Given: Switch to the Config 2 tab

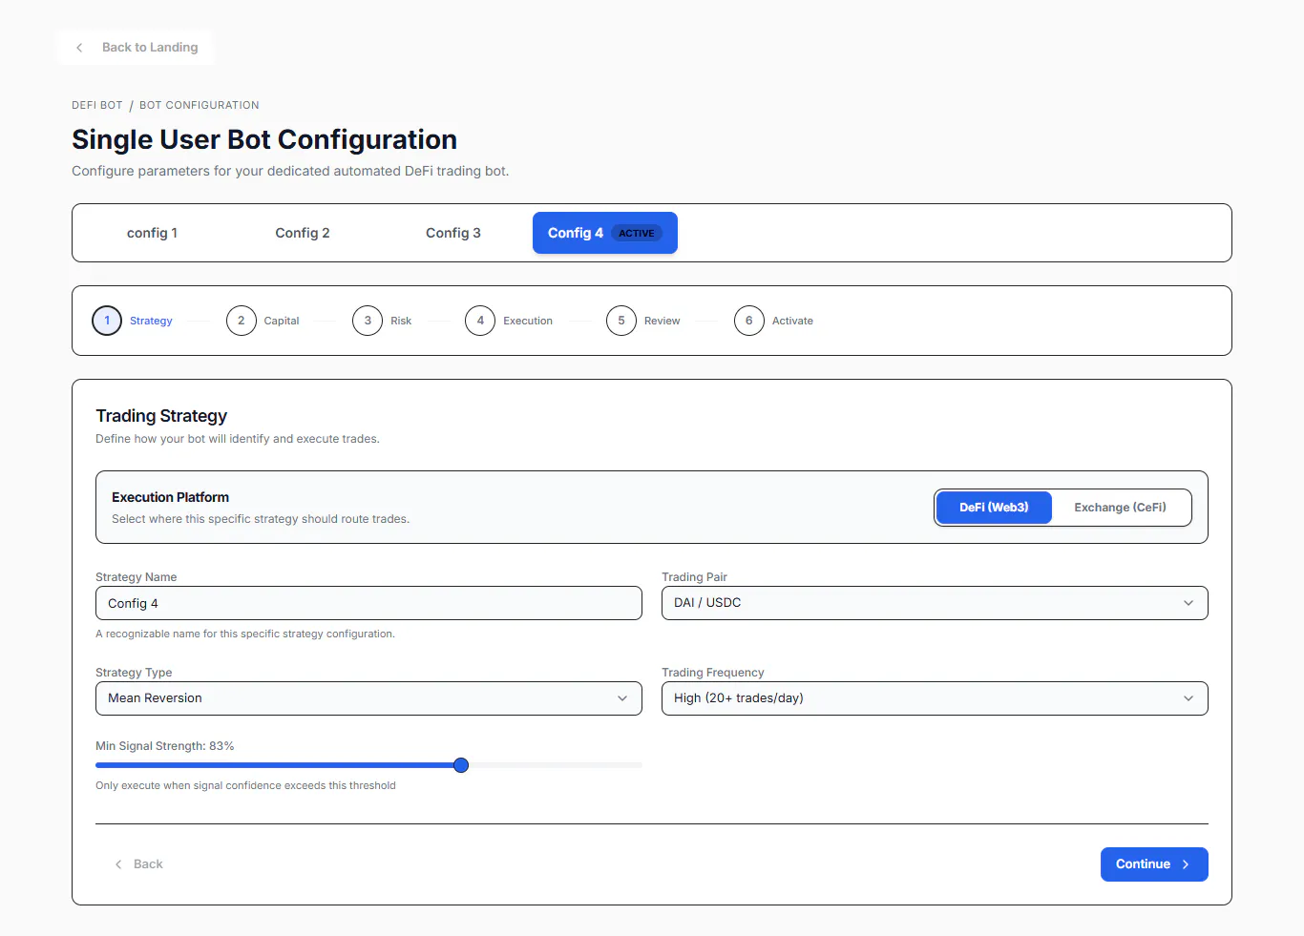Looking at the screenshot, I should (x=303, y=233).
